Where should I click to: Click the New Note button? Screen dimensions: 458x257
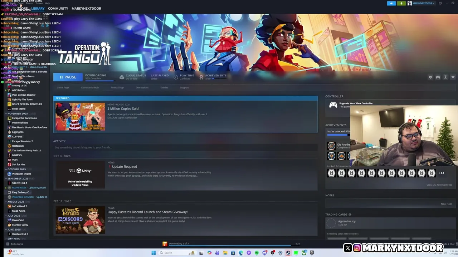[446, 204]
